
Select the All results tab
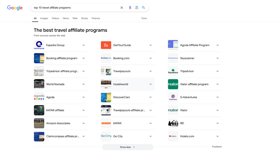pos(35,18)
